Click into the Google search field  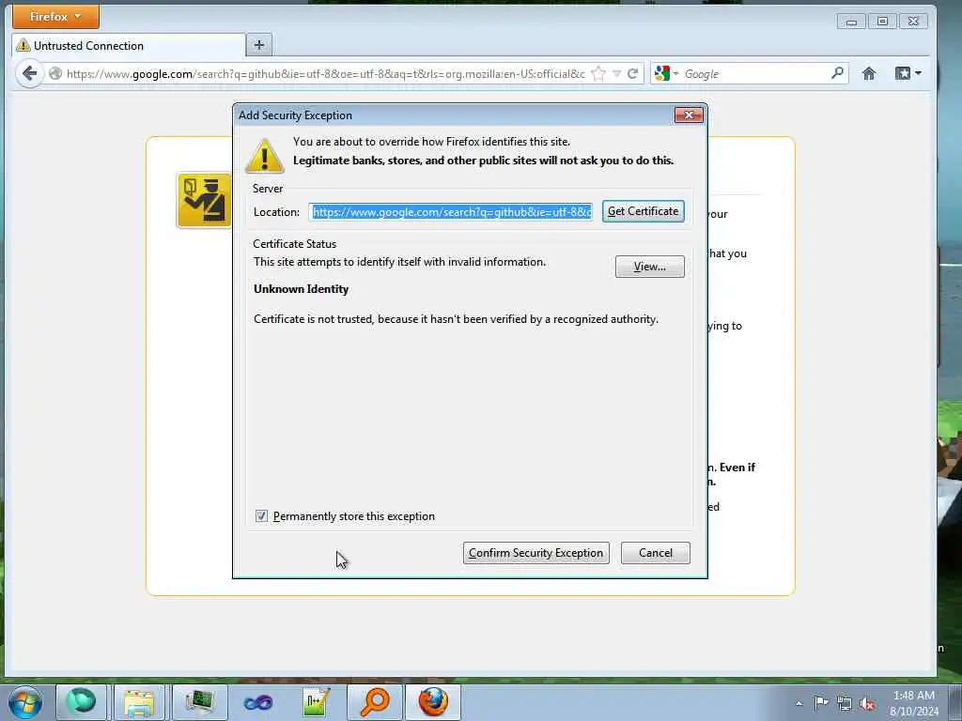754,73
